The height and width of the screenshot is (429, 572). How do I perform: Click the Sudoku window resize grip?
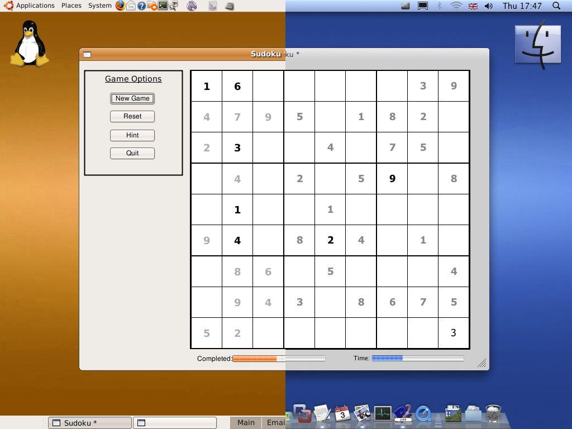(x=482, y=363)
